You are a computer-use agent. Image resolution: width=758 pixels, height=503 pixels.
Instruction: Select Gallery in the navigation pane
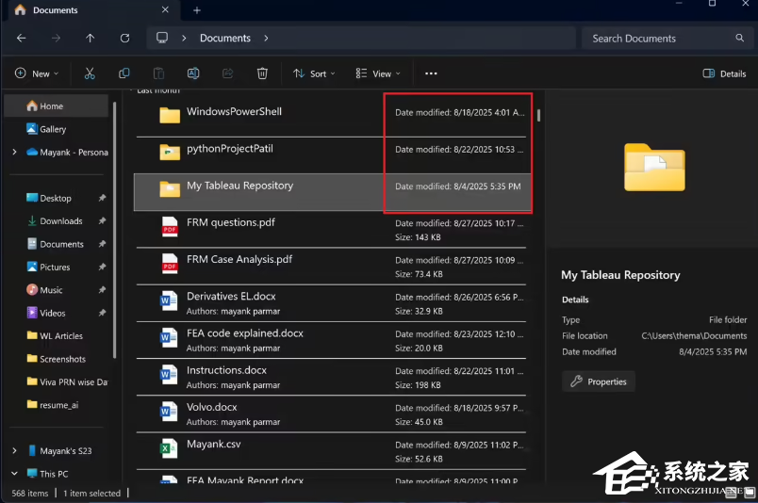point(53,129)
